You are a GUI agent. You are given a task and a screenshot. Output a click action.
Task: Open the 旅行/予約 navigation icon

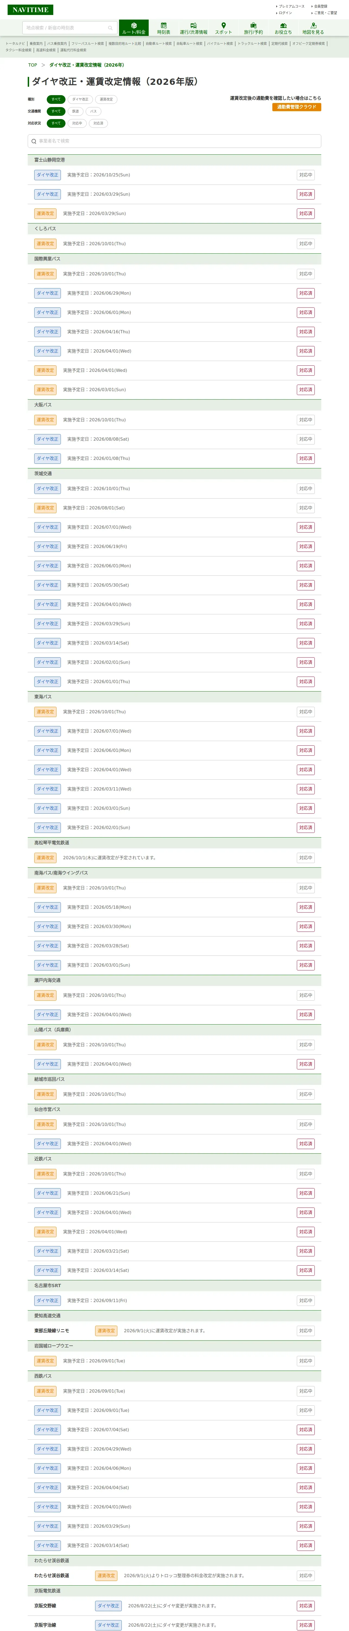tap(253, 28)
